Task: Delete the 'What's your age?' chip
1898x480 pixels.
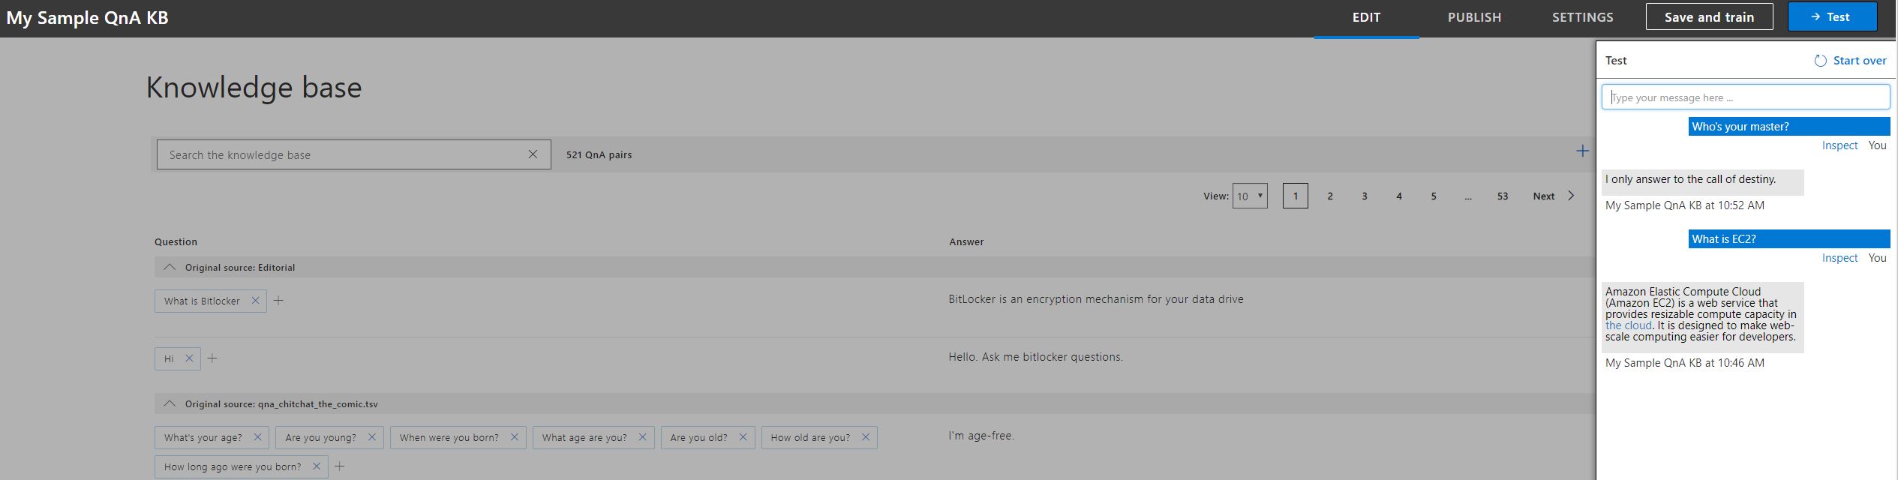Action: point(257,437)
